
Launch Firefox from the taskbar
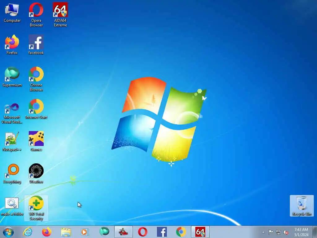pos(47,232)
